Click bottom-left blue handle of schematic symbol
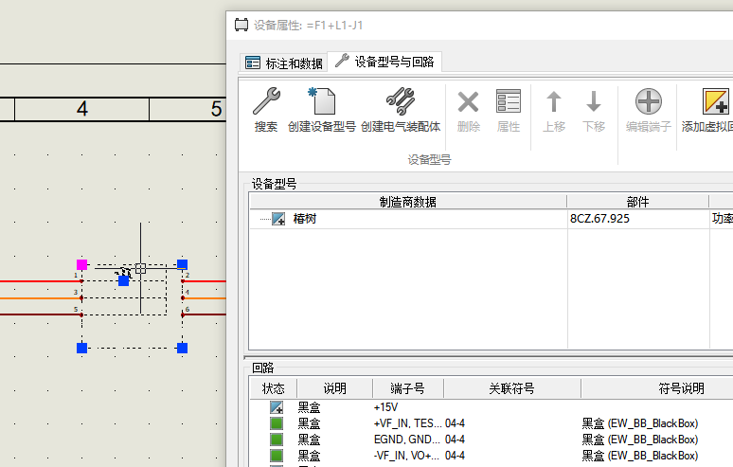 [81, 348]
